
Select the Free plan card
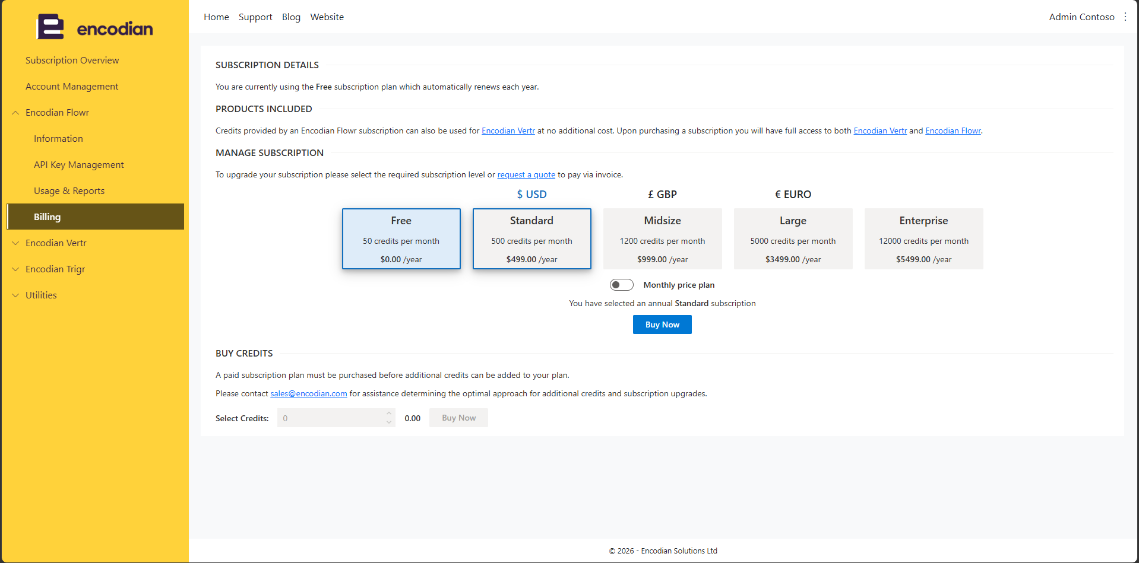pos(401,238)
